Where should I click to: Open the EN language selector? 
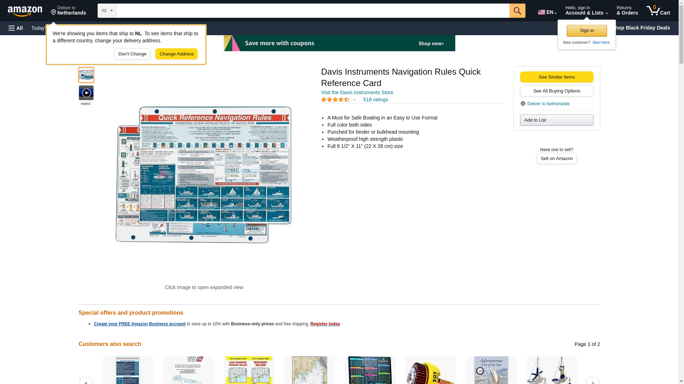click(x=547, y=12)
